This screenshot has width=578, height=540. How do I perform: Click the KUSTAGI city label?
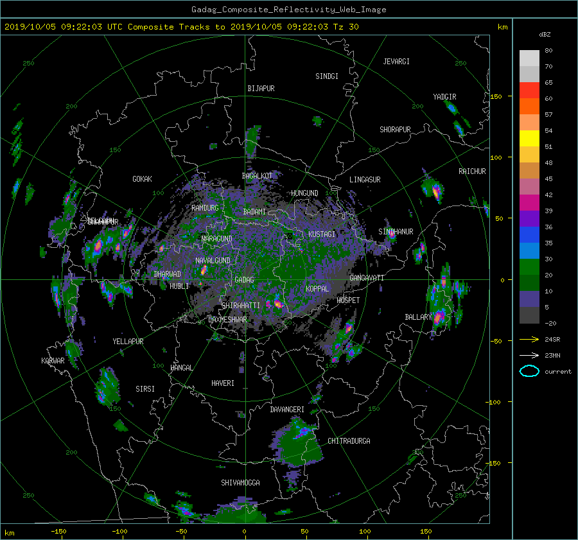coord(322,234)
